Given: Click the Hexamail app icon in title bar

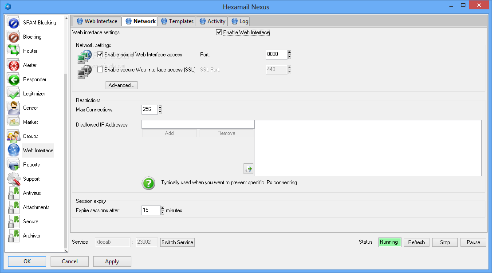Looking at the screenshot, I should click(8, 7).
